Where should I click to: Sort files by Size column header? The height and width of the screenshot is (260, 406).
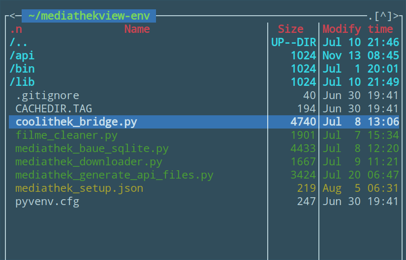pyautogui.click(x=290, y=29)
